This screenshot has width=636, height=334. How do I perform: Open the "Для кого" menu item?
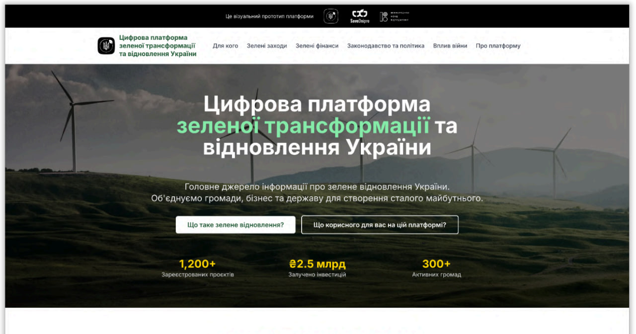click(225, 46)
